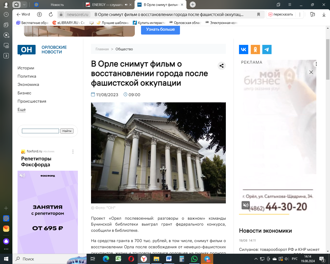Switch to the Новость tab
330x264 pixels.
pos(57,5)
